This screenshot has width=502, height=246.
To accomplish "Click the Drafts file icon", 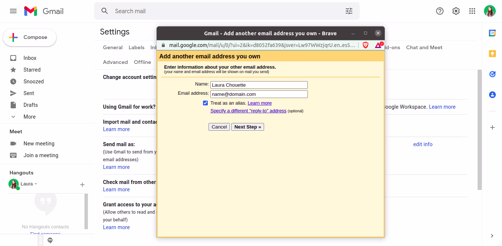I will tap(13, 105).
